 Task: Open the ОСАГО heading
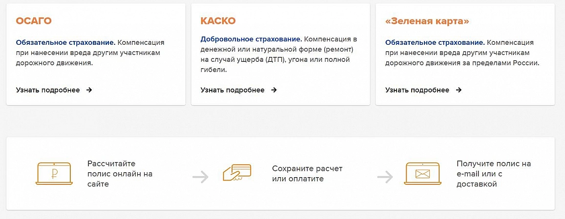click(34, 21)
